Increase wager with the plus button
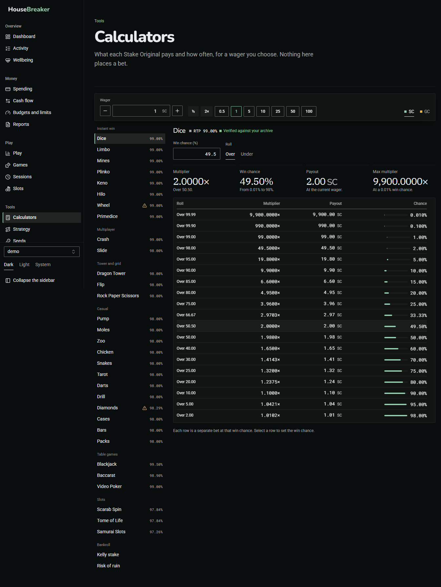 [177, 111]
